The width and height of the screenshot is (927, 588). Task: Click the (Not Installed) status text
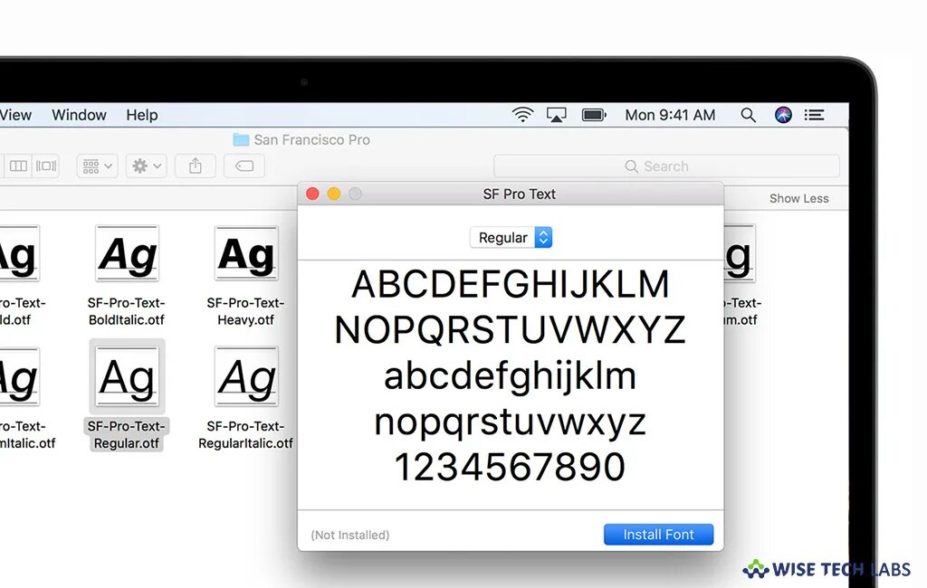point(350,535)
